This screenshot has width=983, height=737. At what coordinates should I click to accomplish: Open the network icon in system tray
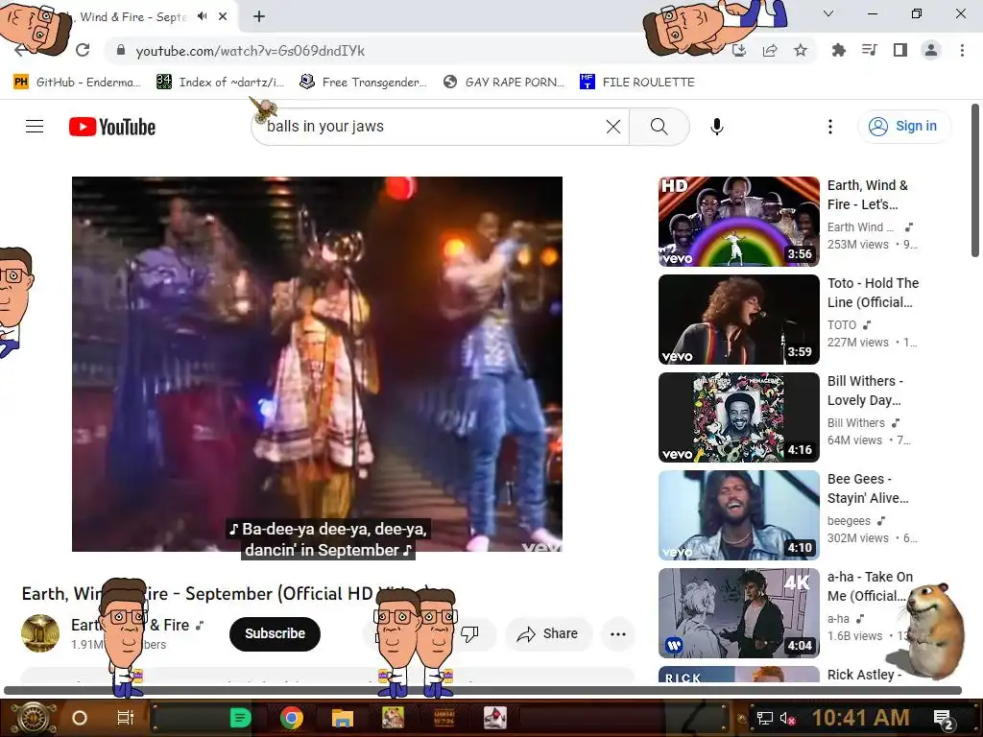pos(764,718)
